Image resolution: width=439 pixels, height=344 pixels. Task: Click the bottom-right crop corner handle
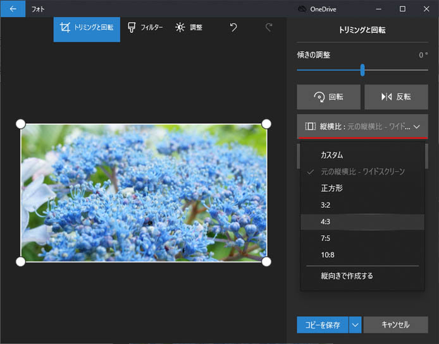coord(266,261)
